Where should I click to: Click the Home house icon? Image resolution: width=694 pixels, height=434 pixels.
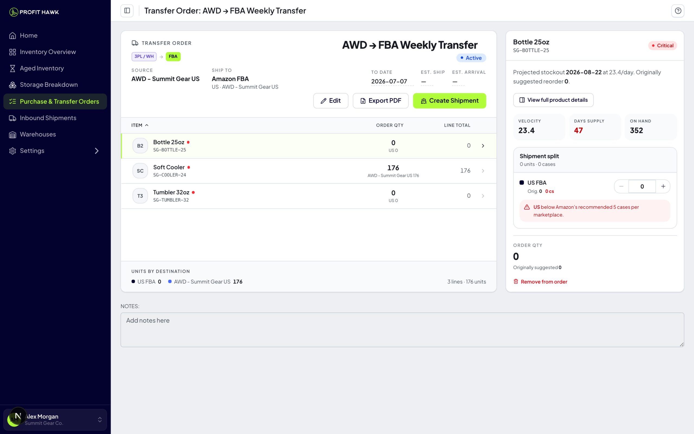(12, 36)
